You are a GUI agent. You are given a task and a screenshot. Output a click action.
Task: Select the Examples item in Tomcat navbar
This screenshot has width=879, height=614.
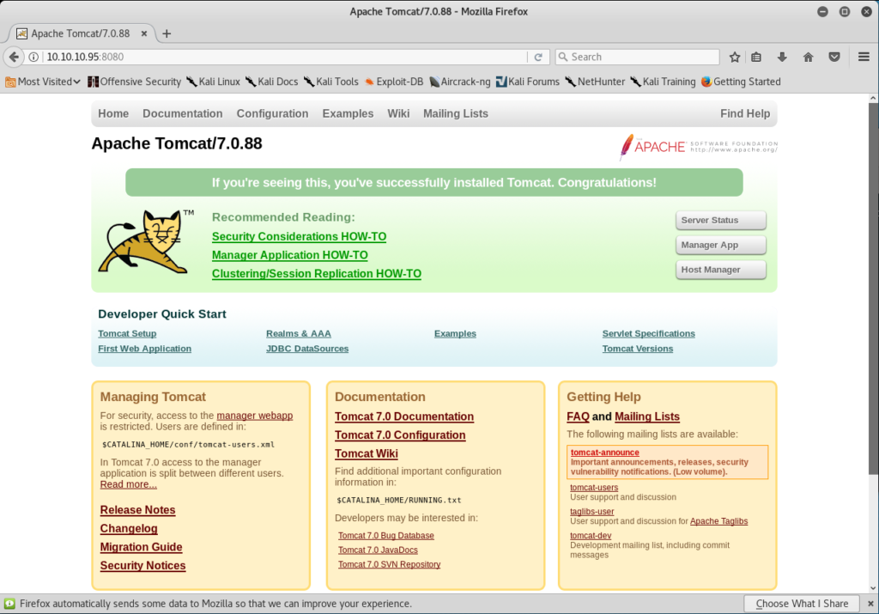[x=348, y=113]
